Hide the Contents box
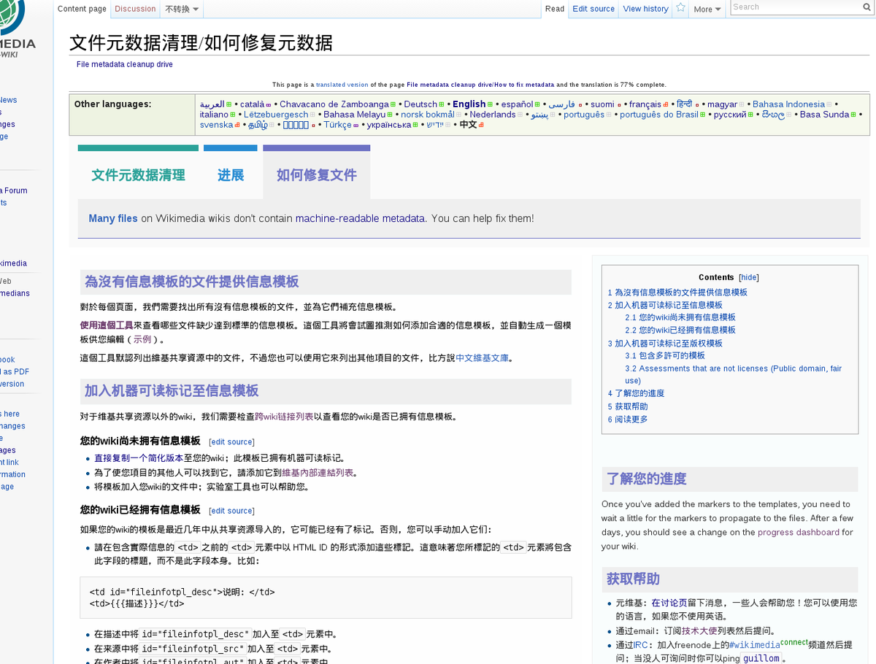This screenshot has height=664, width=876. click(x=748, y=277)
